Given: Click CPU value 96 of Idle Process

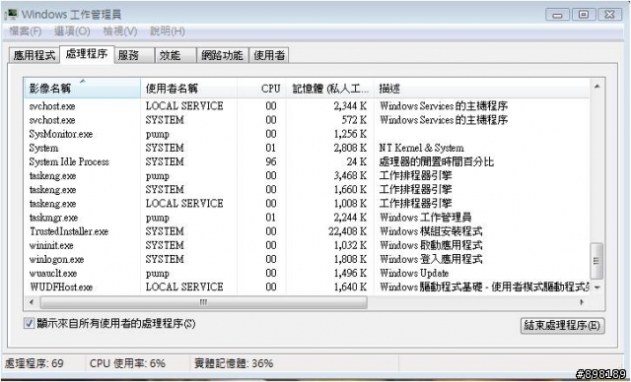Looking at the screenshot, I should (271, 161).
